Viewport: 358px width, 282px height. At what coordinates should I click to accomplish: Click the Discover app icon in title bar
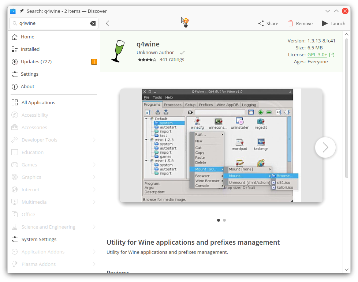tap(13, 11)
